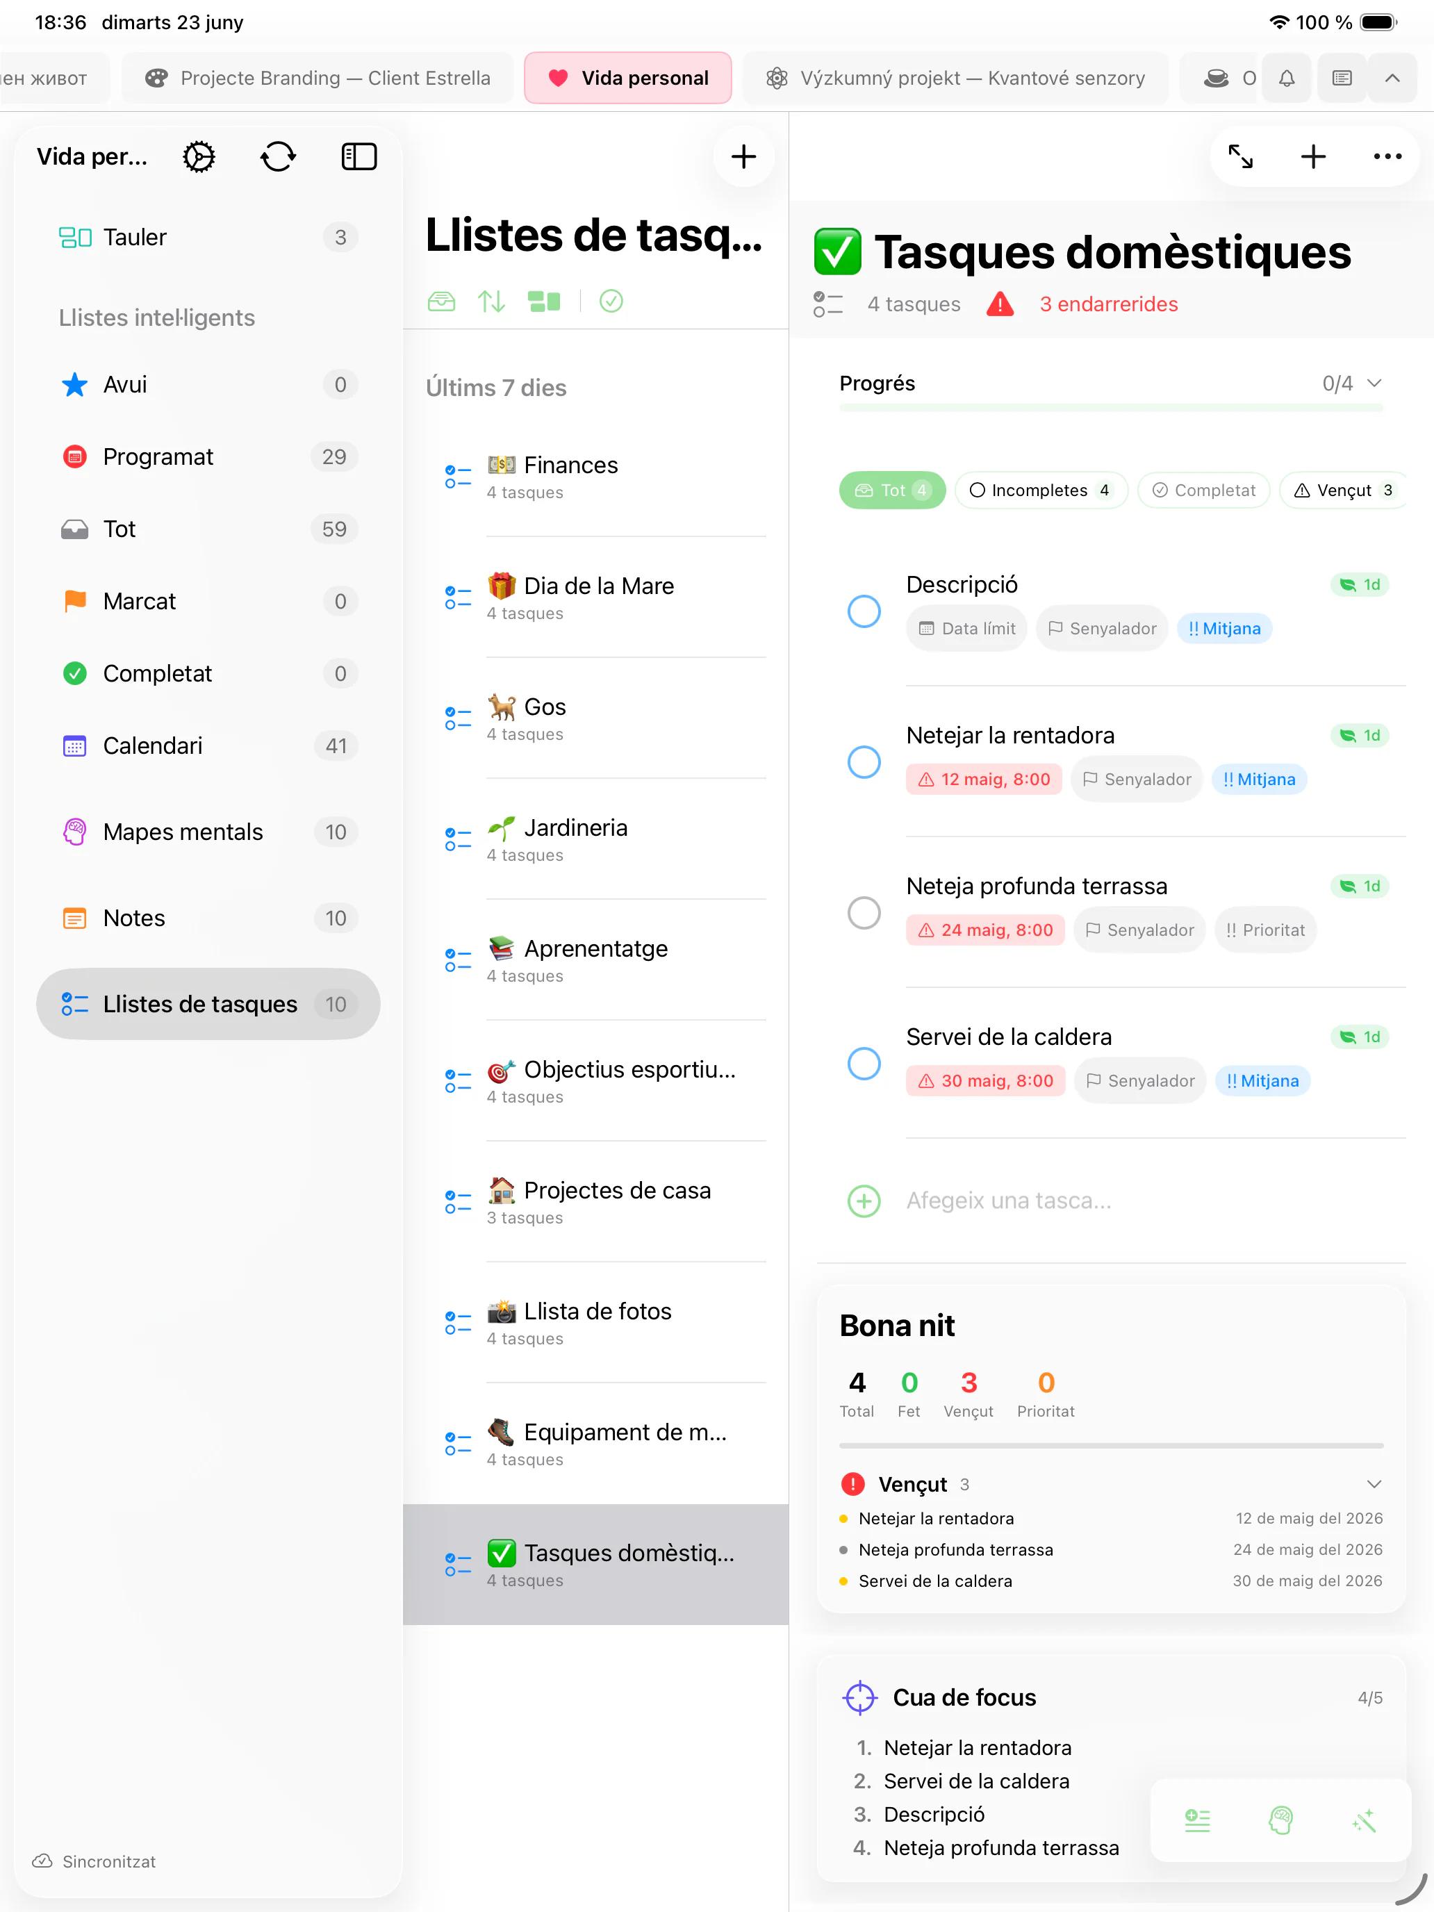Open the Programat smart list
The height and width of the screenshot is (1912, 1434).
point(208,456)
